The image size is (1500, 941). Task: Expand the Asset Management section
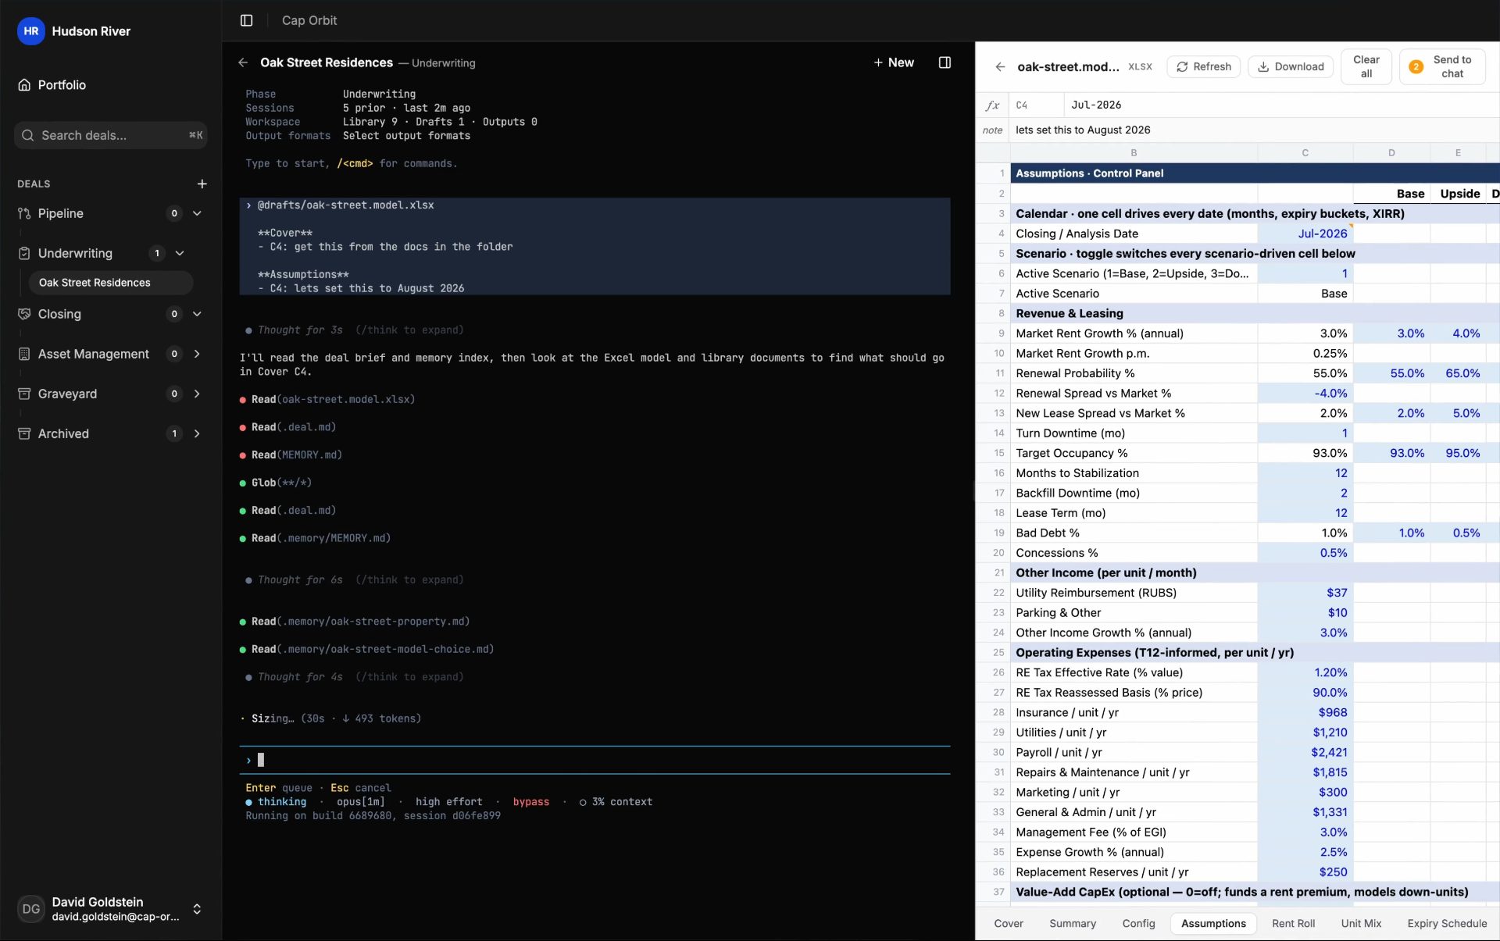tap(197, 354)
